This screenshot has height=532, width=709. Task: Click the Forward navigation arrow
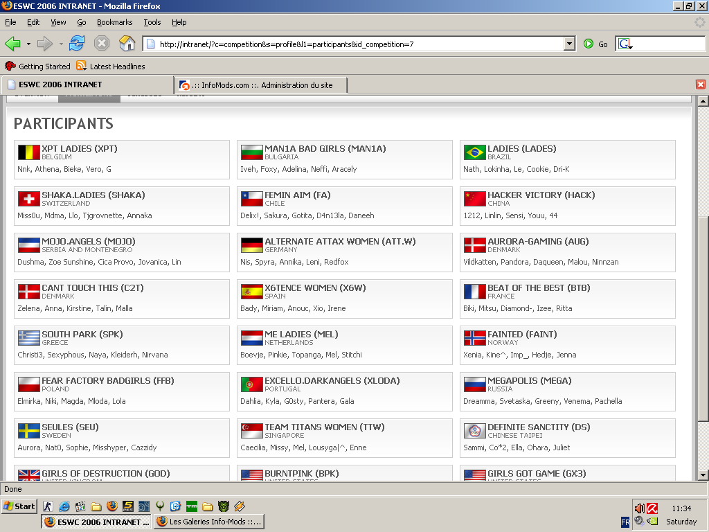point(45,44)
